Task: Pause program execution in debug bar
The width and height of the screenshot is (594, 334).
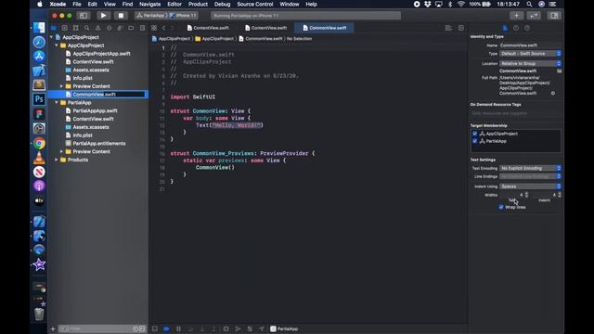Action: pos(178,328)
